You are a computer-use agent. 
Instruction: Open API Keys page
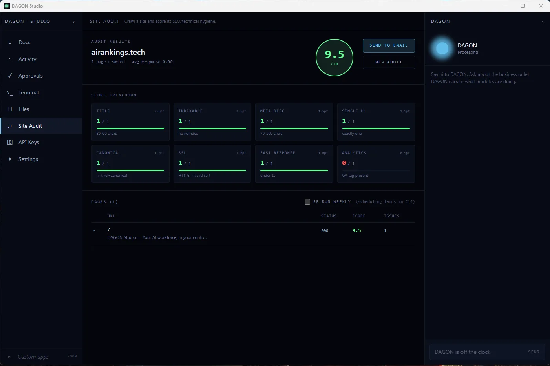tap(41, 142)
